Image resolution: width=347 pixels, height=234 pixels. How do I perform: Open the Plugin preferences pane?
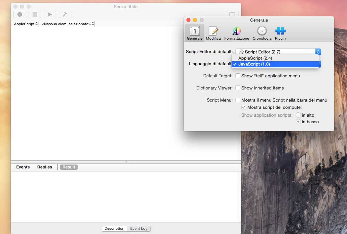(x=280, y=33)
